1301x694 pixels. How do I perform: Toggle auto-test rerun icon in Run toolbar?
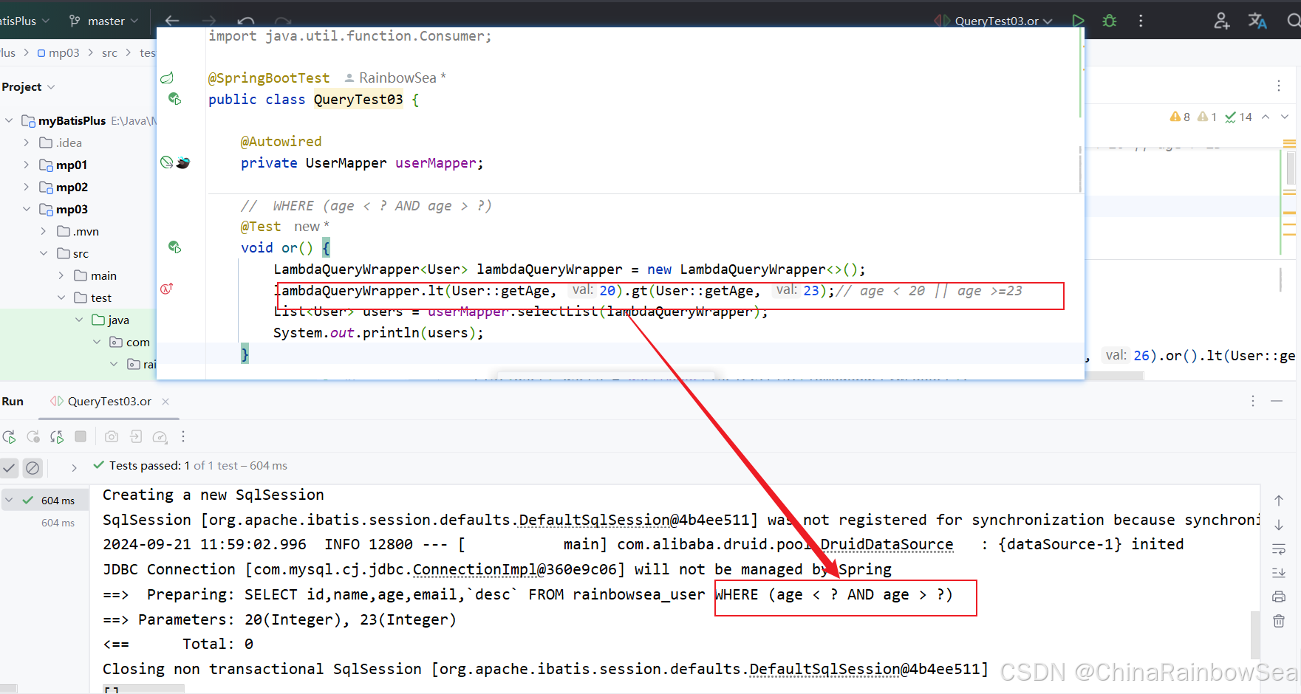tap(57, 436)
